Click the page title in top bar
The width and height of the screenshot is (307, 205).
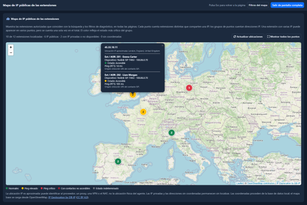(x=30, y=5)
